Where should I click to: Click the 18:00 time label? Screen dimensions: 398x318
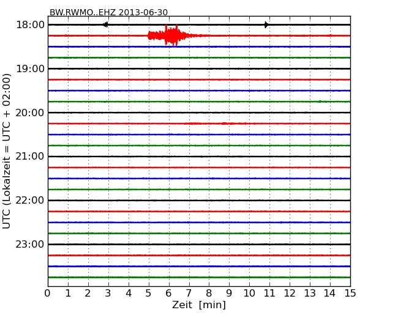30,25
